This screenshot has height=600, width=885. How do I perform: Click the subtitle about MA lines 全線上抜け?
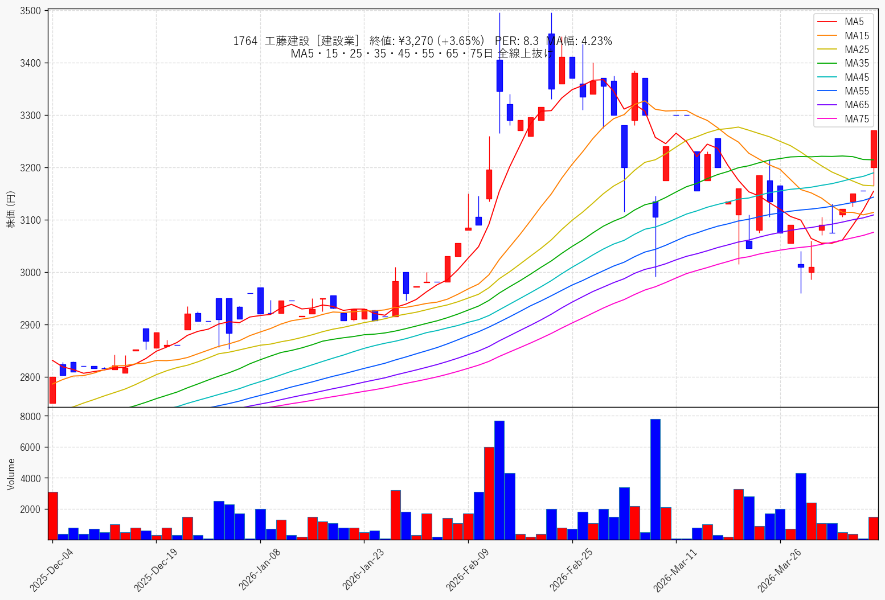(422, 54)
